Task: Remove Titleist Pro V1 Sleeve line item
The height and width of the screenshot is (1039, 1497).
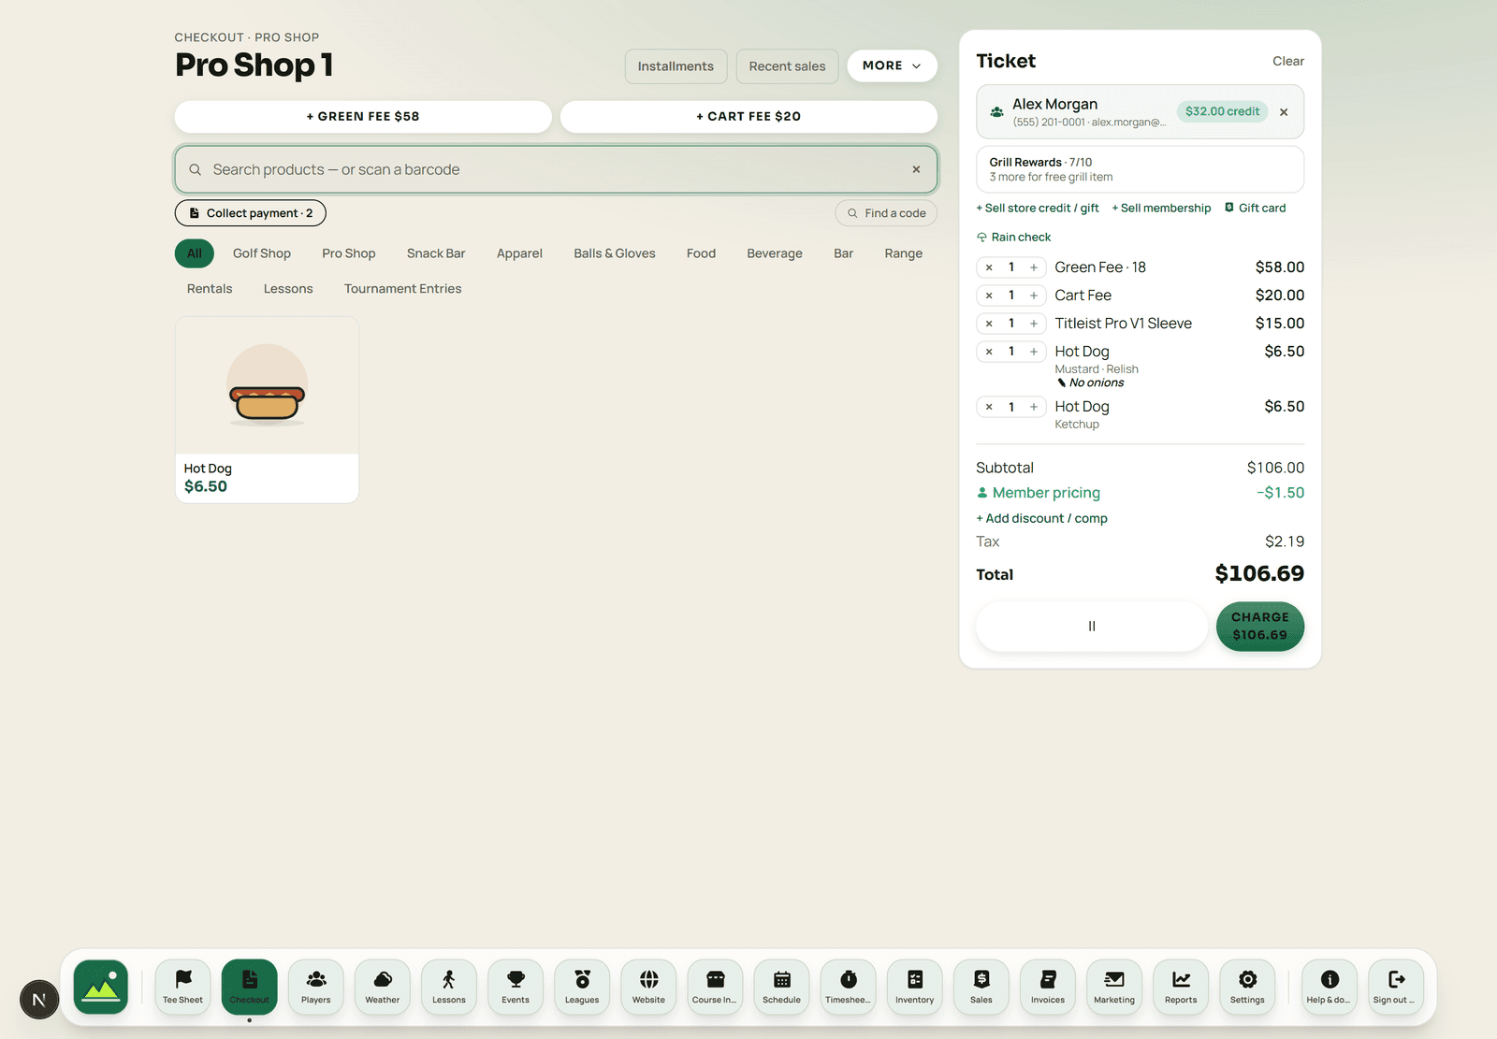Action: click(x=989, y=324)
